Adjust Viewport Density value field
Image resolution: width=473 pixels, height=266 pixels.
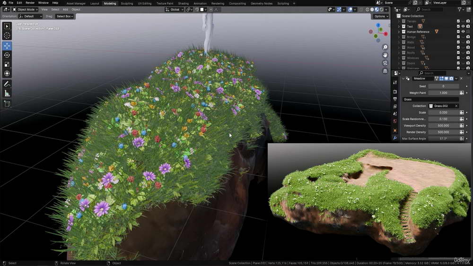[444, 126]
